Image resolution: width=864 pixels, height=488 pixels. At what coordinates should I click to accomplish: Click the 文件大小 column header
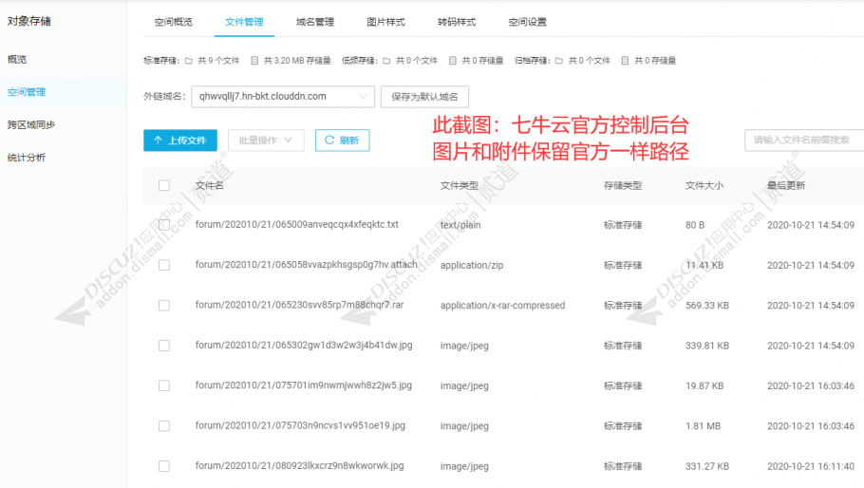click(x=704, y=186)
